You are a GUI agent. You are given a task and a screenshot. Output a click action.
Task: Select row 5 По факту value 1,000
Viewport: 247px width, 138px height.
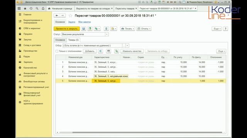point(198,81)
